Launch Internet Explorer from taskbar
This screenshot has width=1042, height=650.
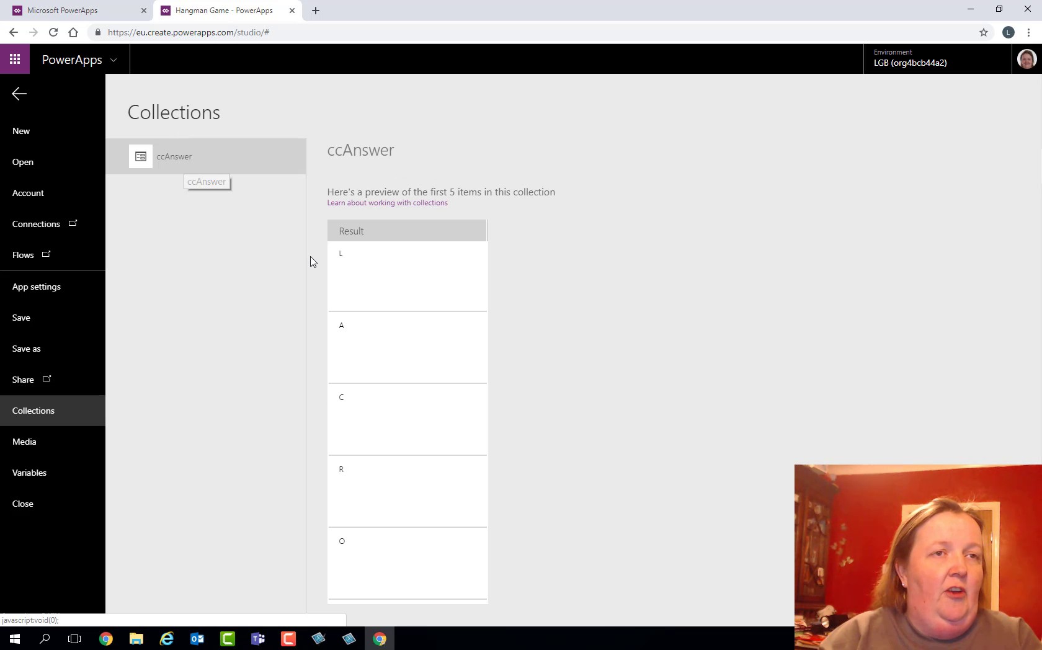click(167, 638)
